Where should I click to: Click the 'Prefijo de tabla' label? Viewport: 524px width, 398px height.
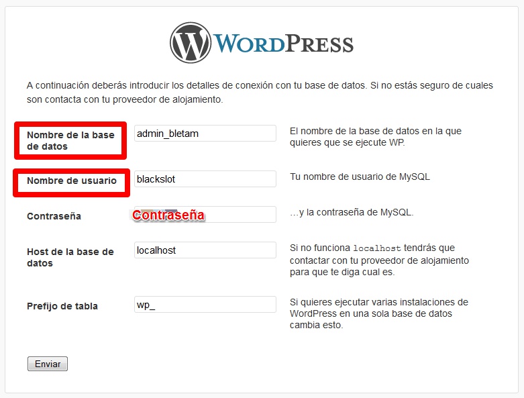click(x=62, y=306)
